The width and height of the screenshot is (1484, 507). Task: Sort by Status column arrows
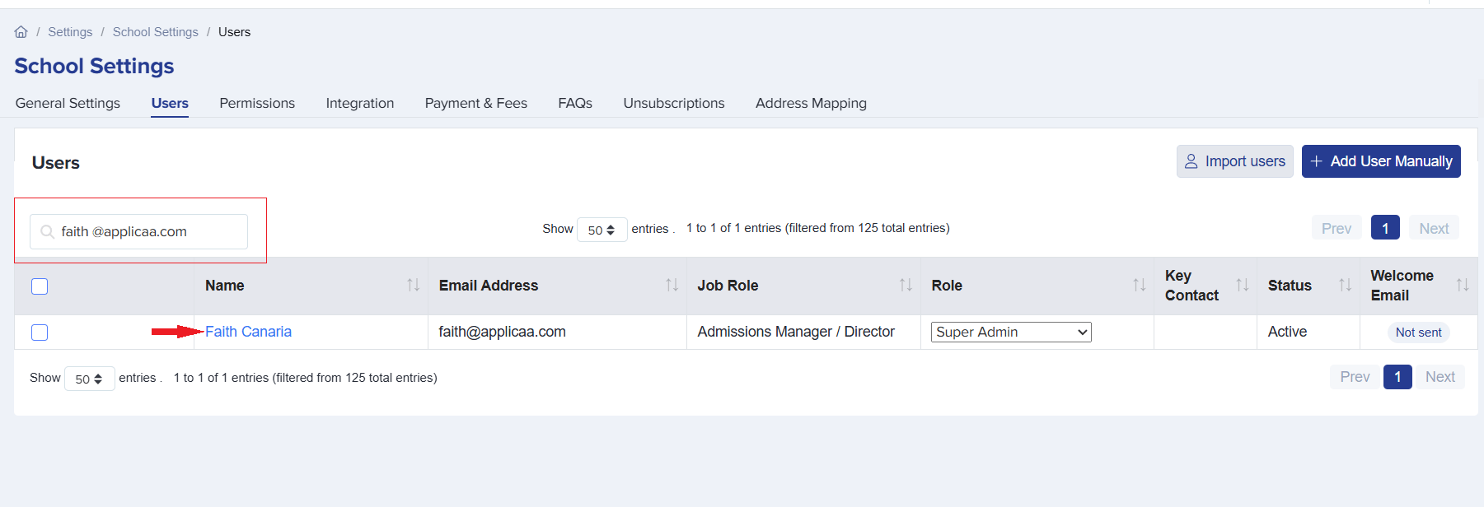(1346, 285)
